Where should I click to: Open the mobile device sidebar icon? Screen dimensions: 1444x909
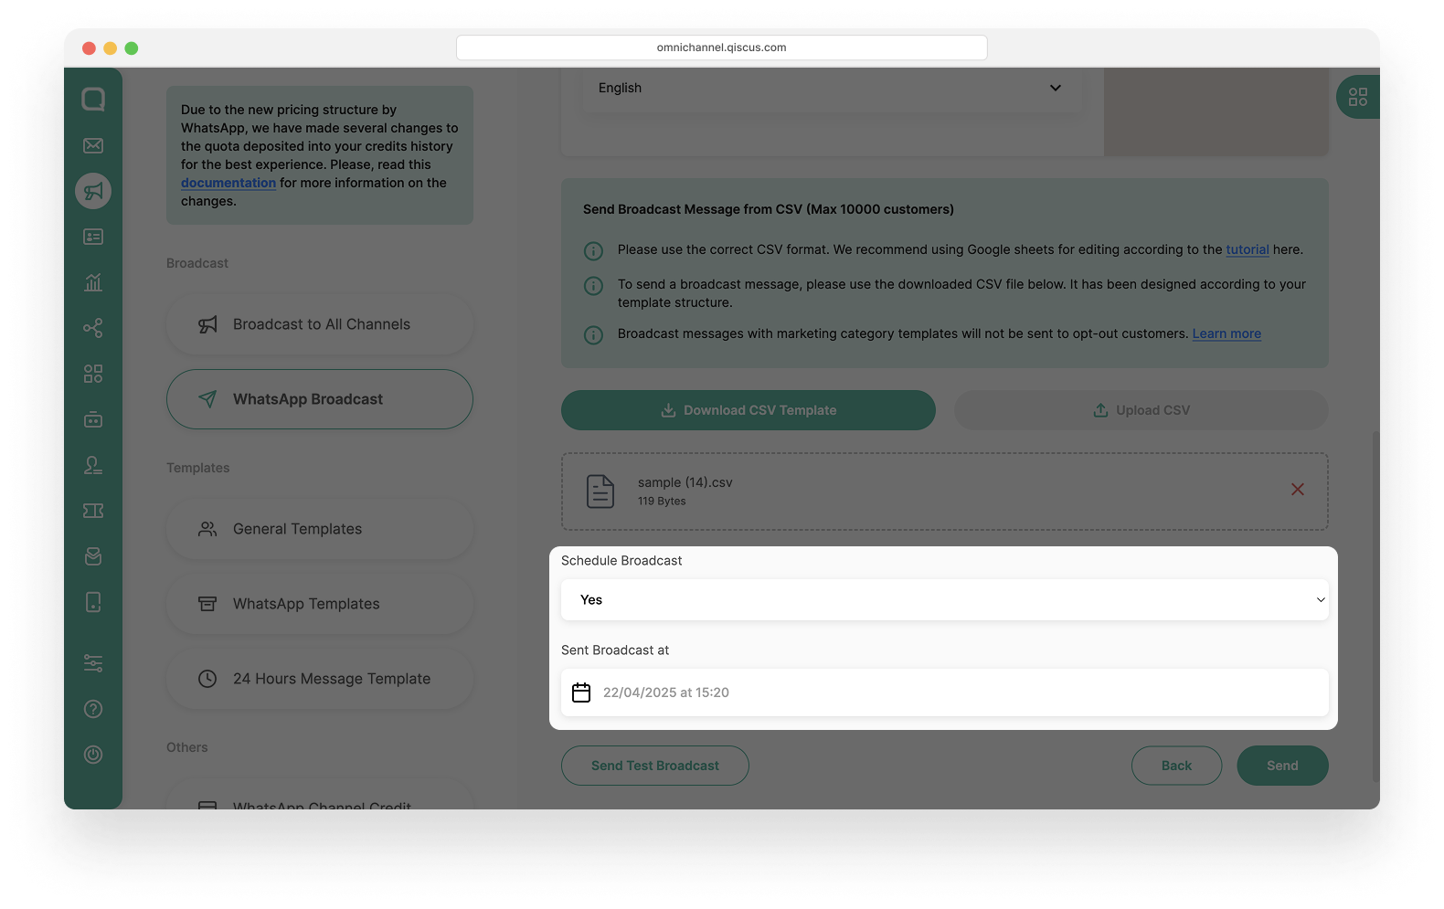93,602
